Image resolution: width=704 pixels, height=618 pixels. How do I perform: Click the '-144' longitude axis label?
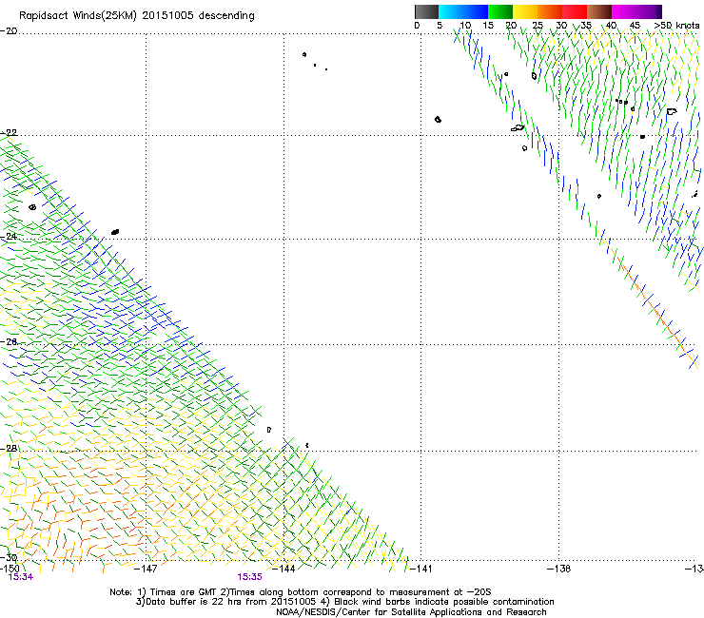(284, 569)
